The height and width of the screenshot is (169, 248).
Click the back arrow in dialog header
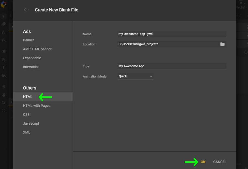[26, 10]
